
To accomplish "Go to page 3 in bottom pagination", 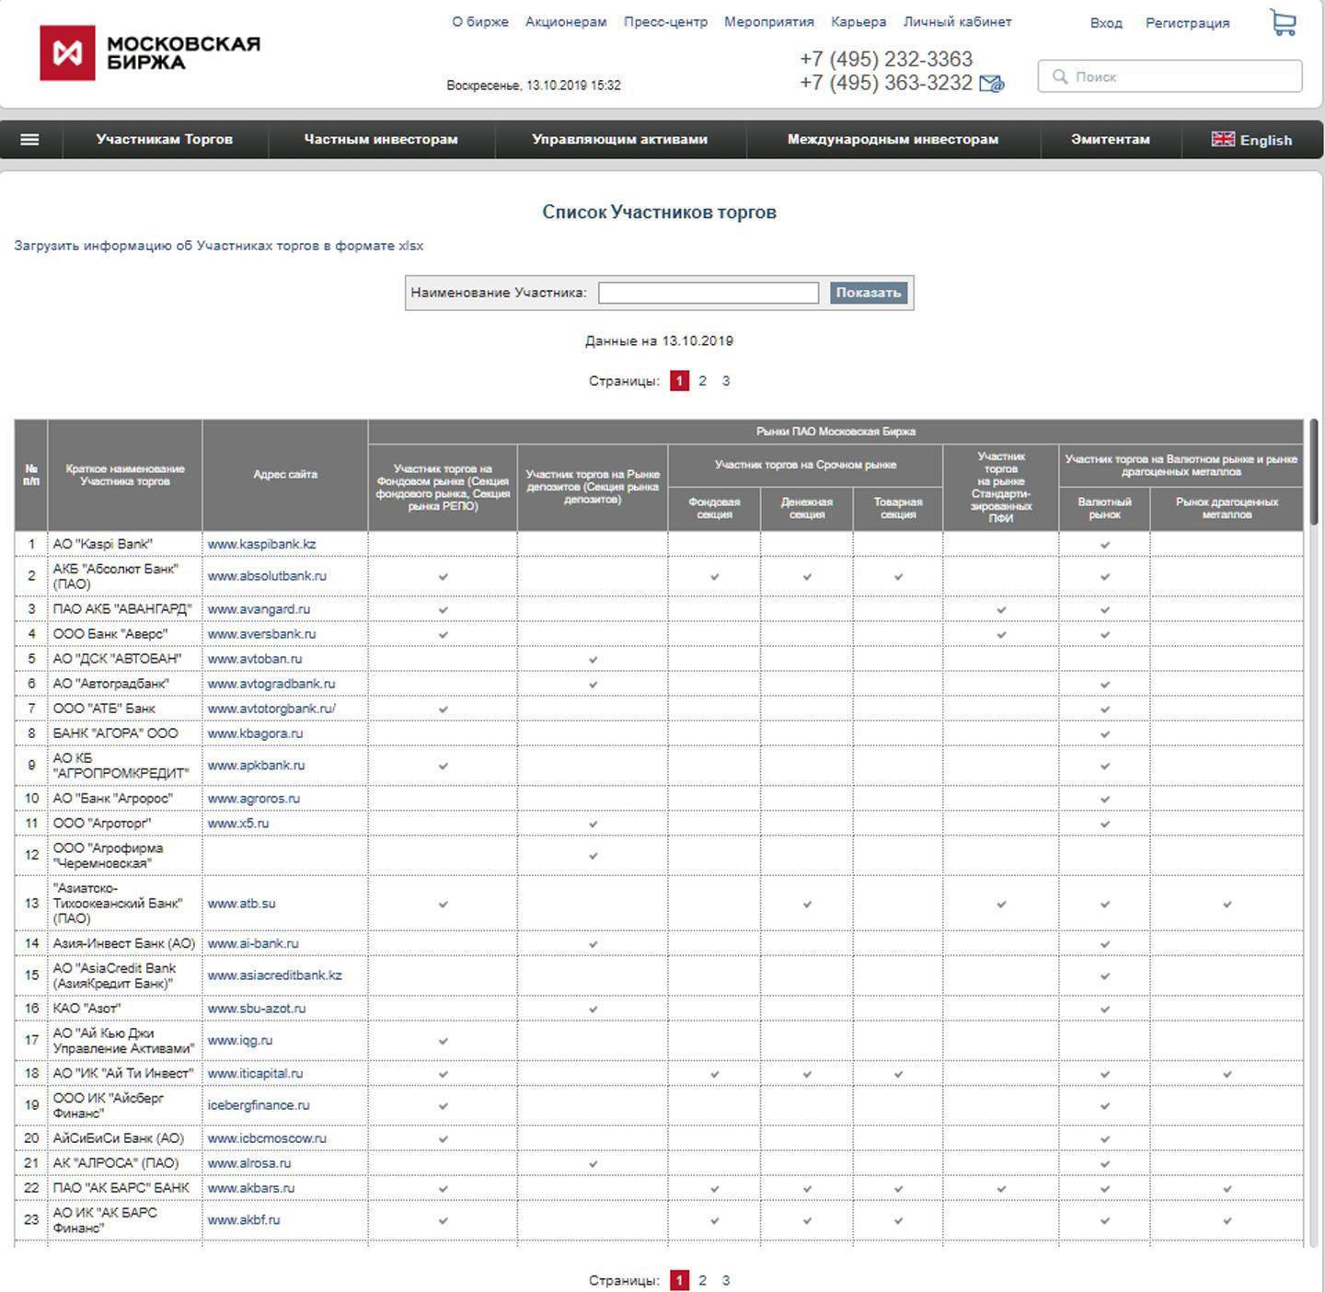I will point(726,1280).
